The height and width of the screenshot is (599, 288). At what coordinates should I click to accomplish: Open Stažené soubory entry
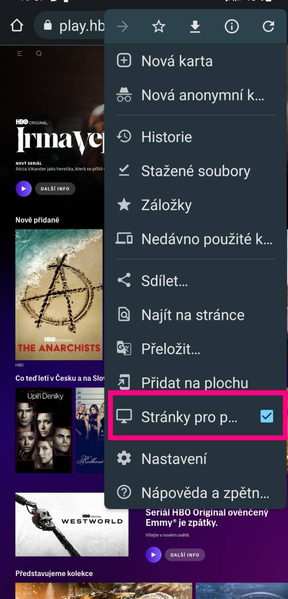coord(195,171)
